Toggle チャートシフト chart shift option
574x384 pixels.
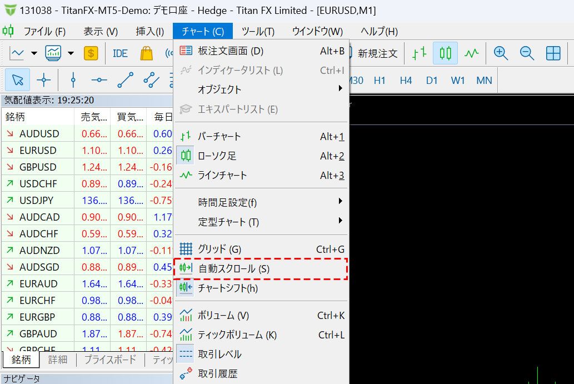[x=228, y=288]
